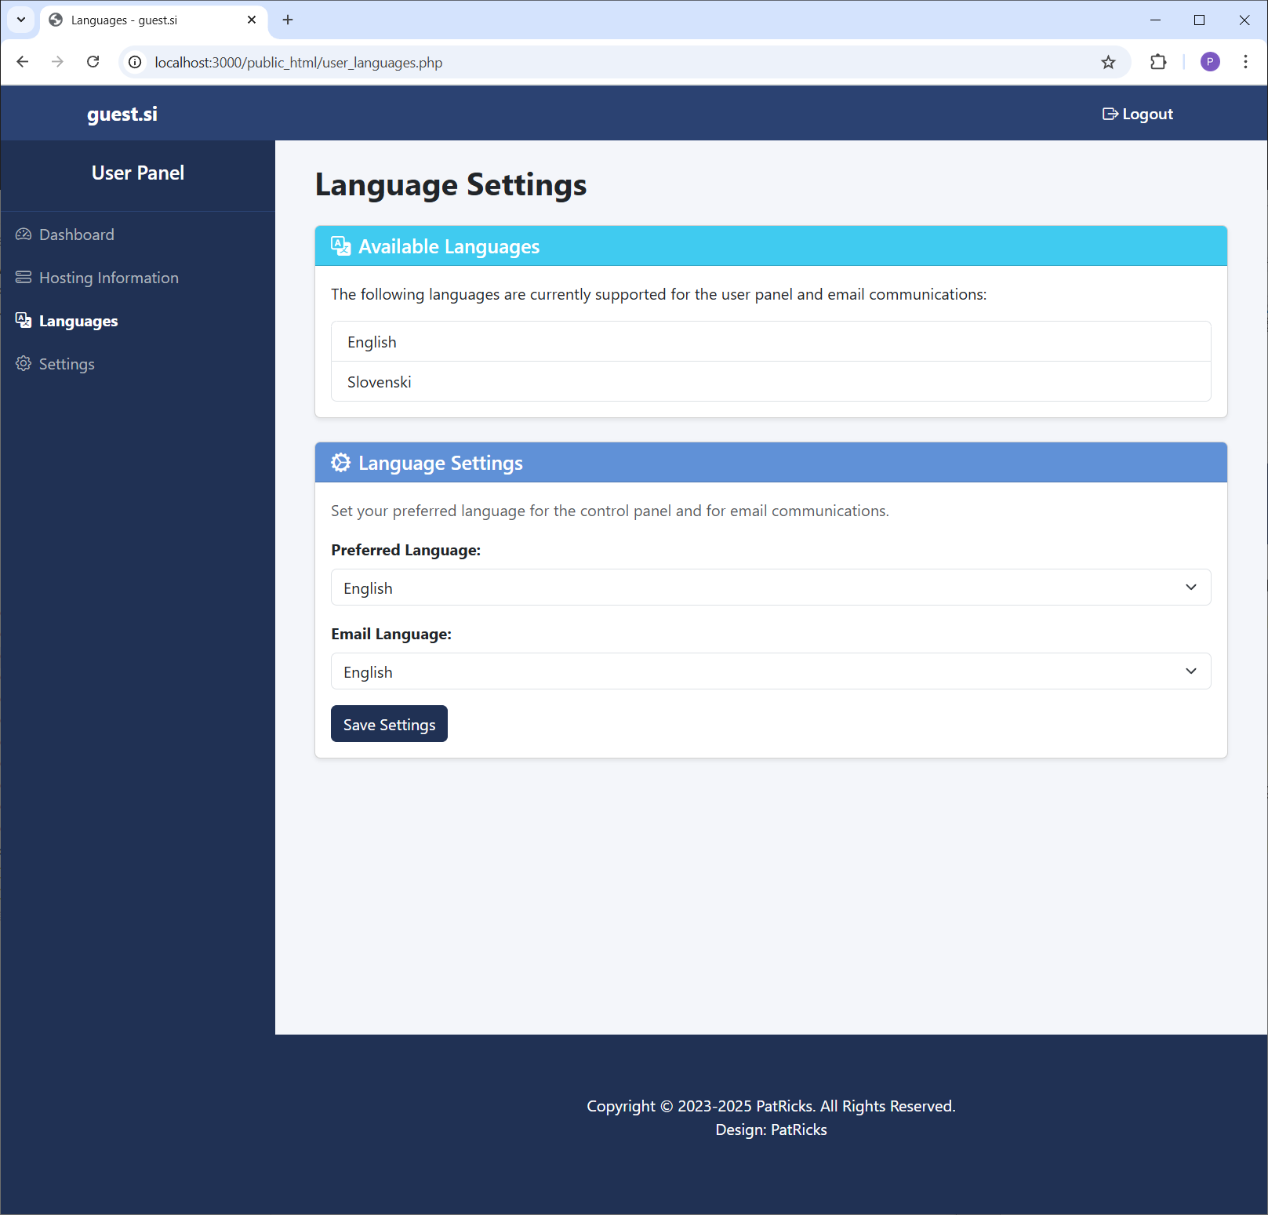
Task: Select Slovenski from the available languages list
Action: tap(379, 381)
